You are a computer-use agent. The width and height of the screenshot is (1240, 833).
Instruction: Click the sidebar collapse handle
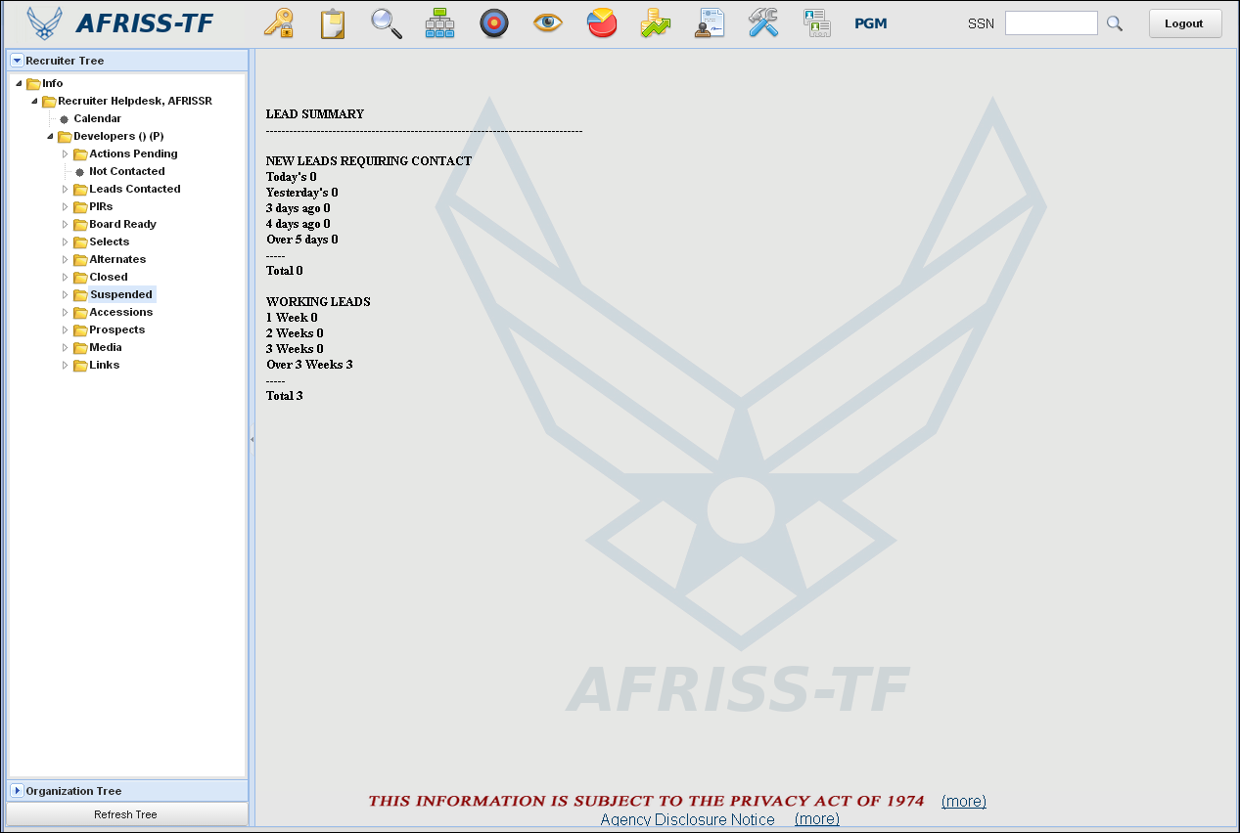(x=252, y=440)
